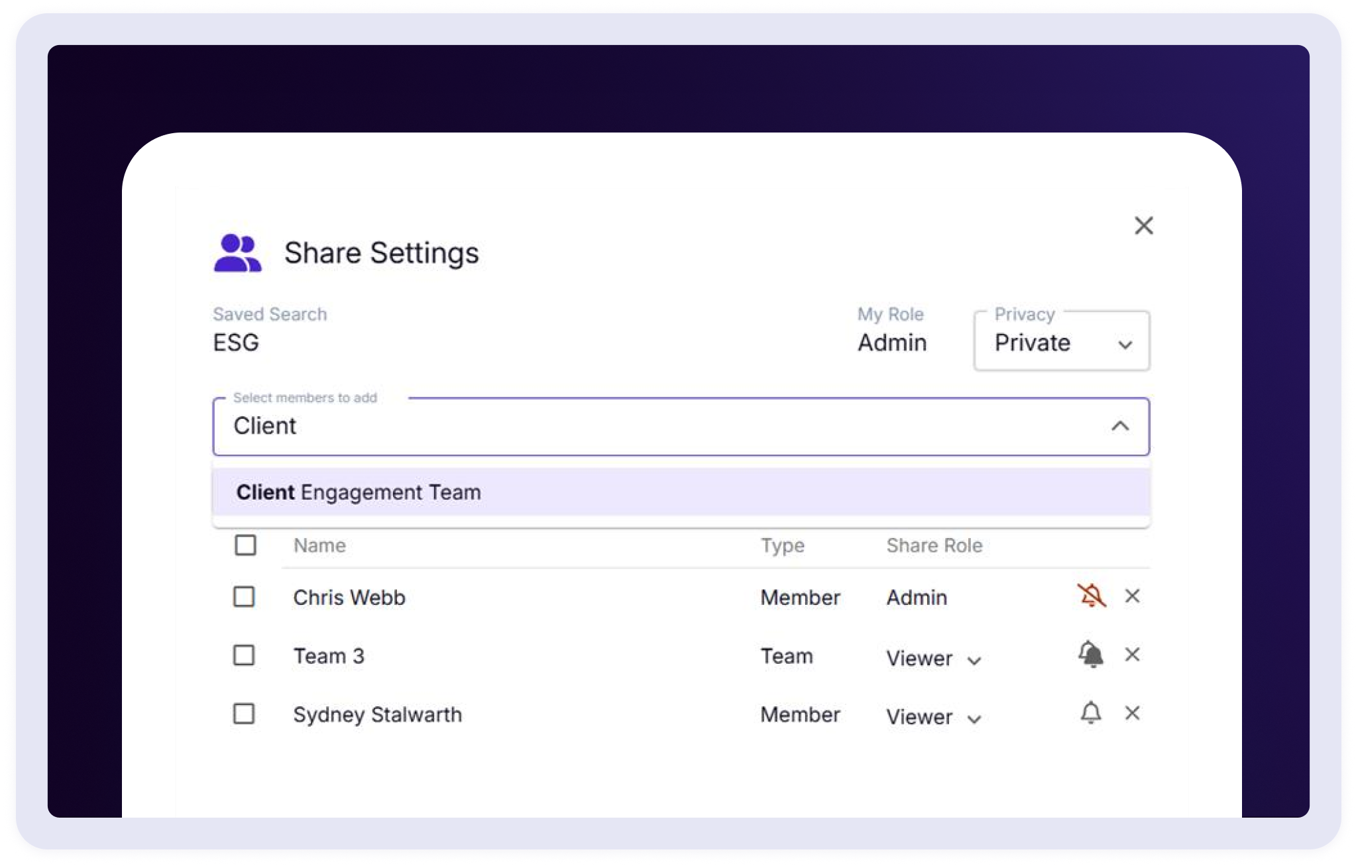The image size is (1356, 866).
Task: Check the box for Chris Webb
Action: pyautogui.click(x=244, y=597)
